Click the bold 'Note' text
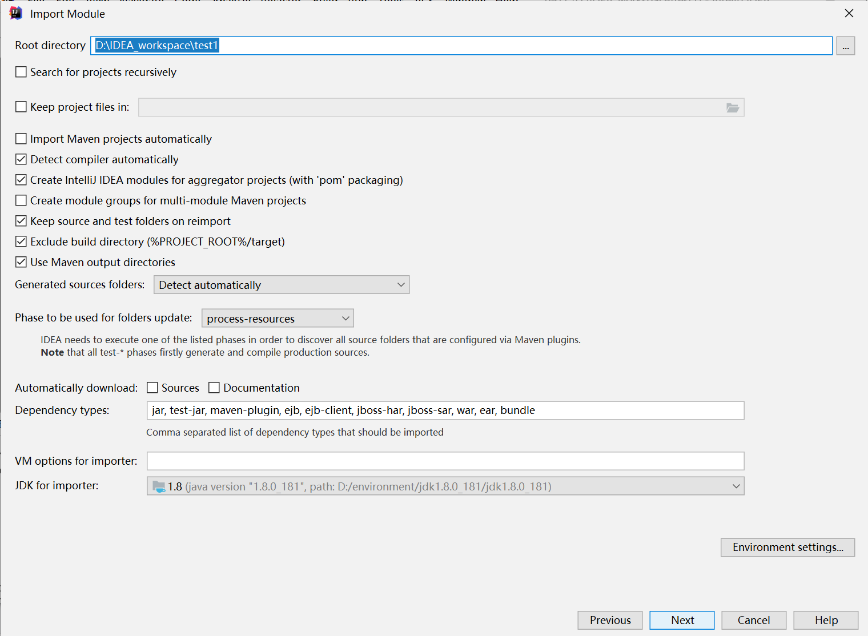Image resolution: width=868 pixels, height=636 pixels. [x=53, y=352]
